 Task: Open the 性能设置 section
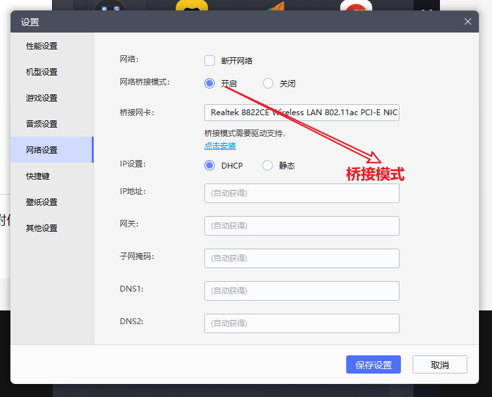pos(42,46)
